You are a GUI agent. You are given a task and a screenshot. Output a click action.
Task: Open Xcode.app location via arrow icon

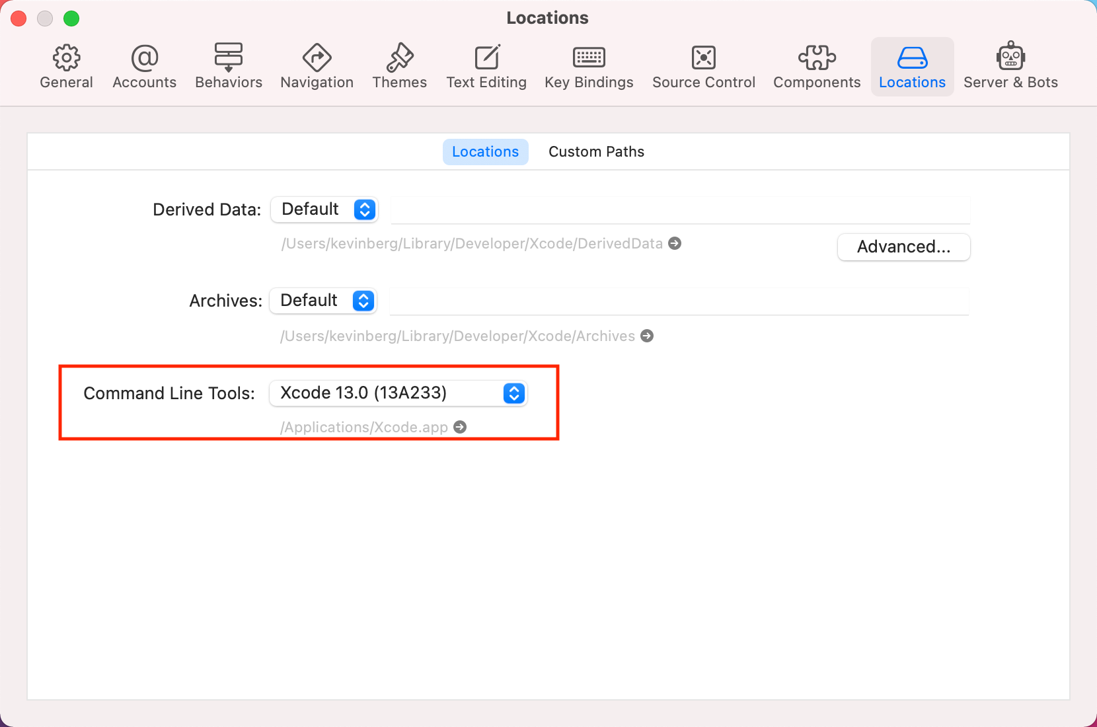click(460, 427)
